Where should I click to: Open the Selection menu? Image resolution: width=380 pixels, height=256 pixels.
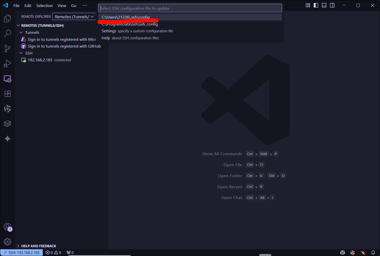point(44,6)
